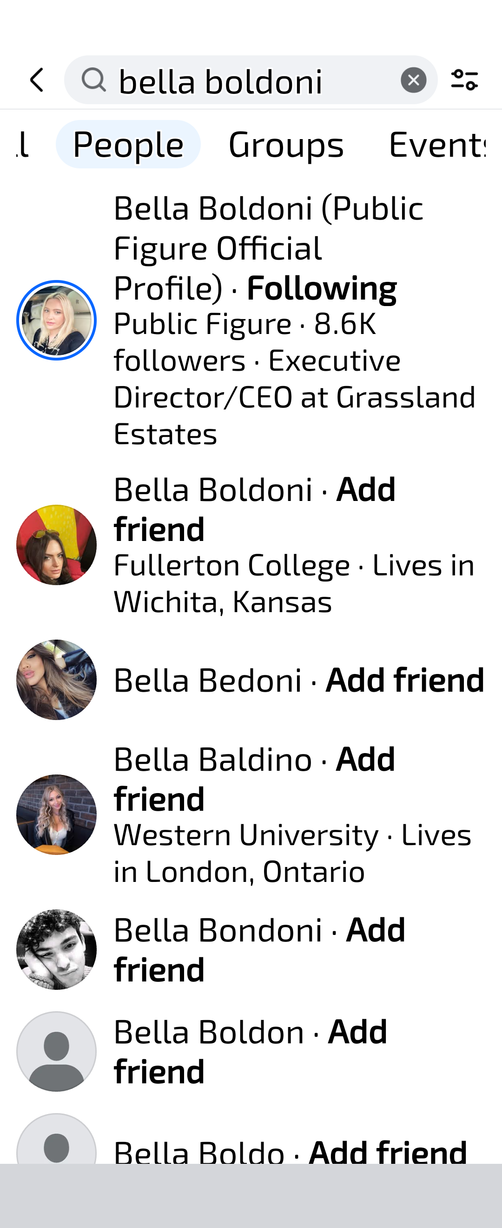The image size is (502, 1228).
Task: Open Fullerton College Bella Boldoni's avatar
Action: coord(56,545)
